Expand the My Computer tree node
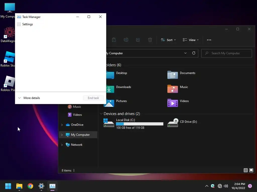 click(x=62, y=135)
